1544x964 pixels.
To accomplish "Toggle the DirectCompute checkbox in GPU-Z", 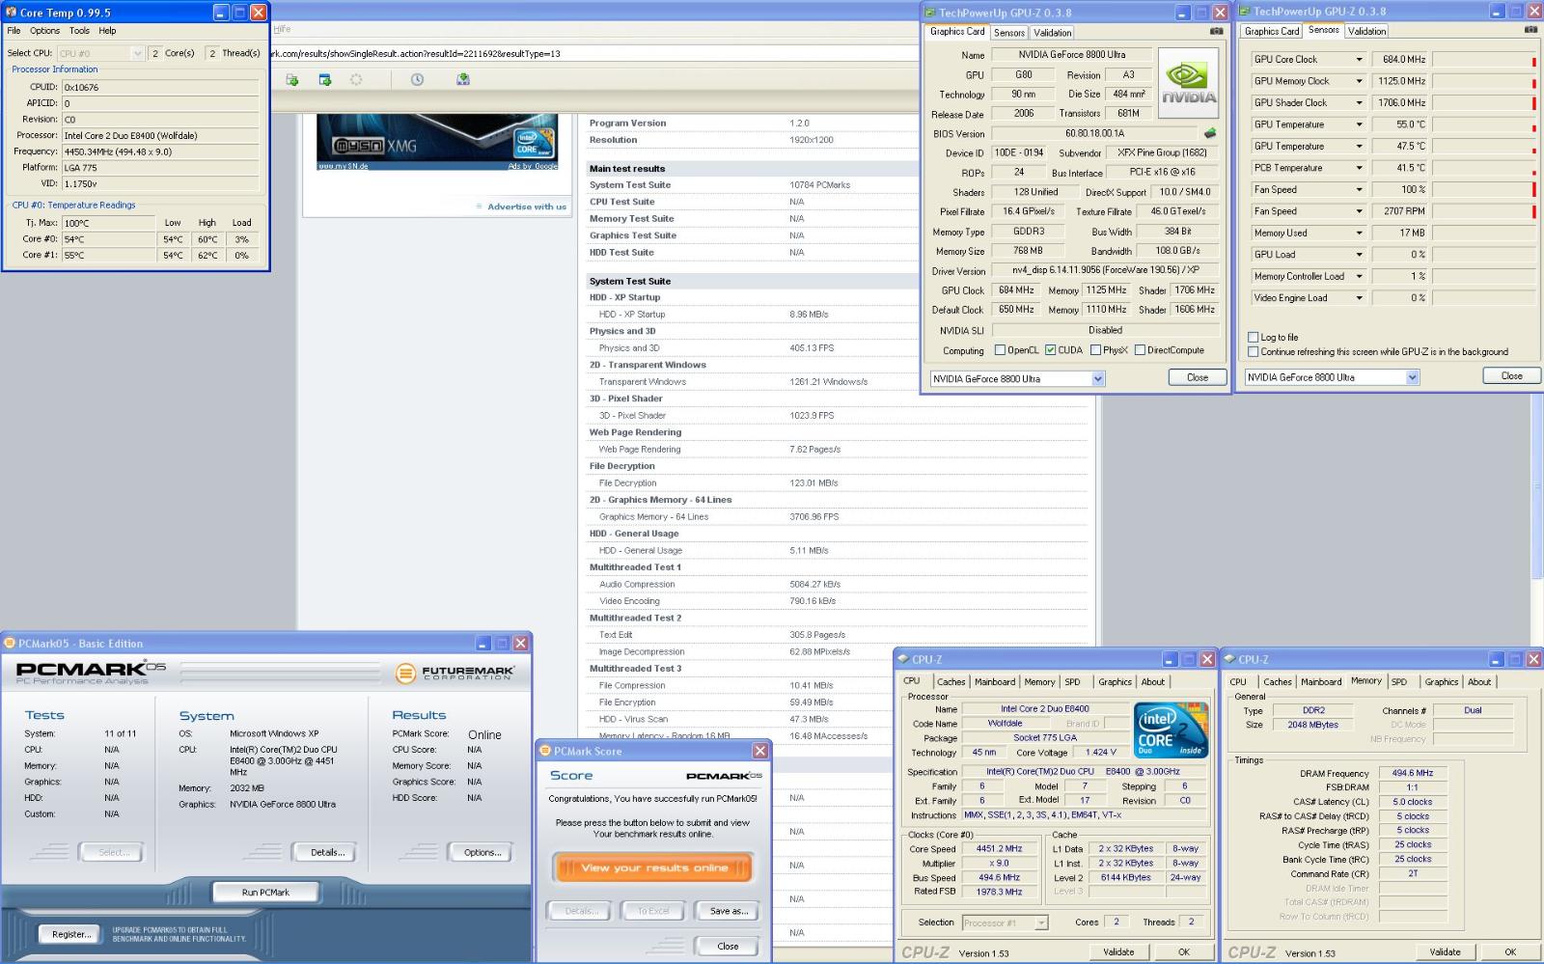I will tap(1140, 350).
